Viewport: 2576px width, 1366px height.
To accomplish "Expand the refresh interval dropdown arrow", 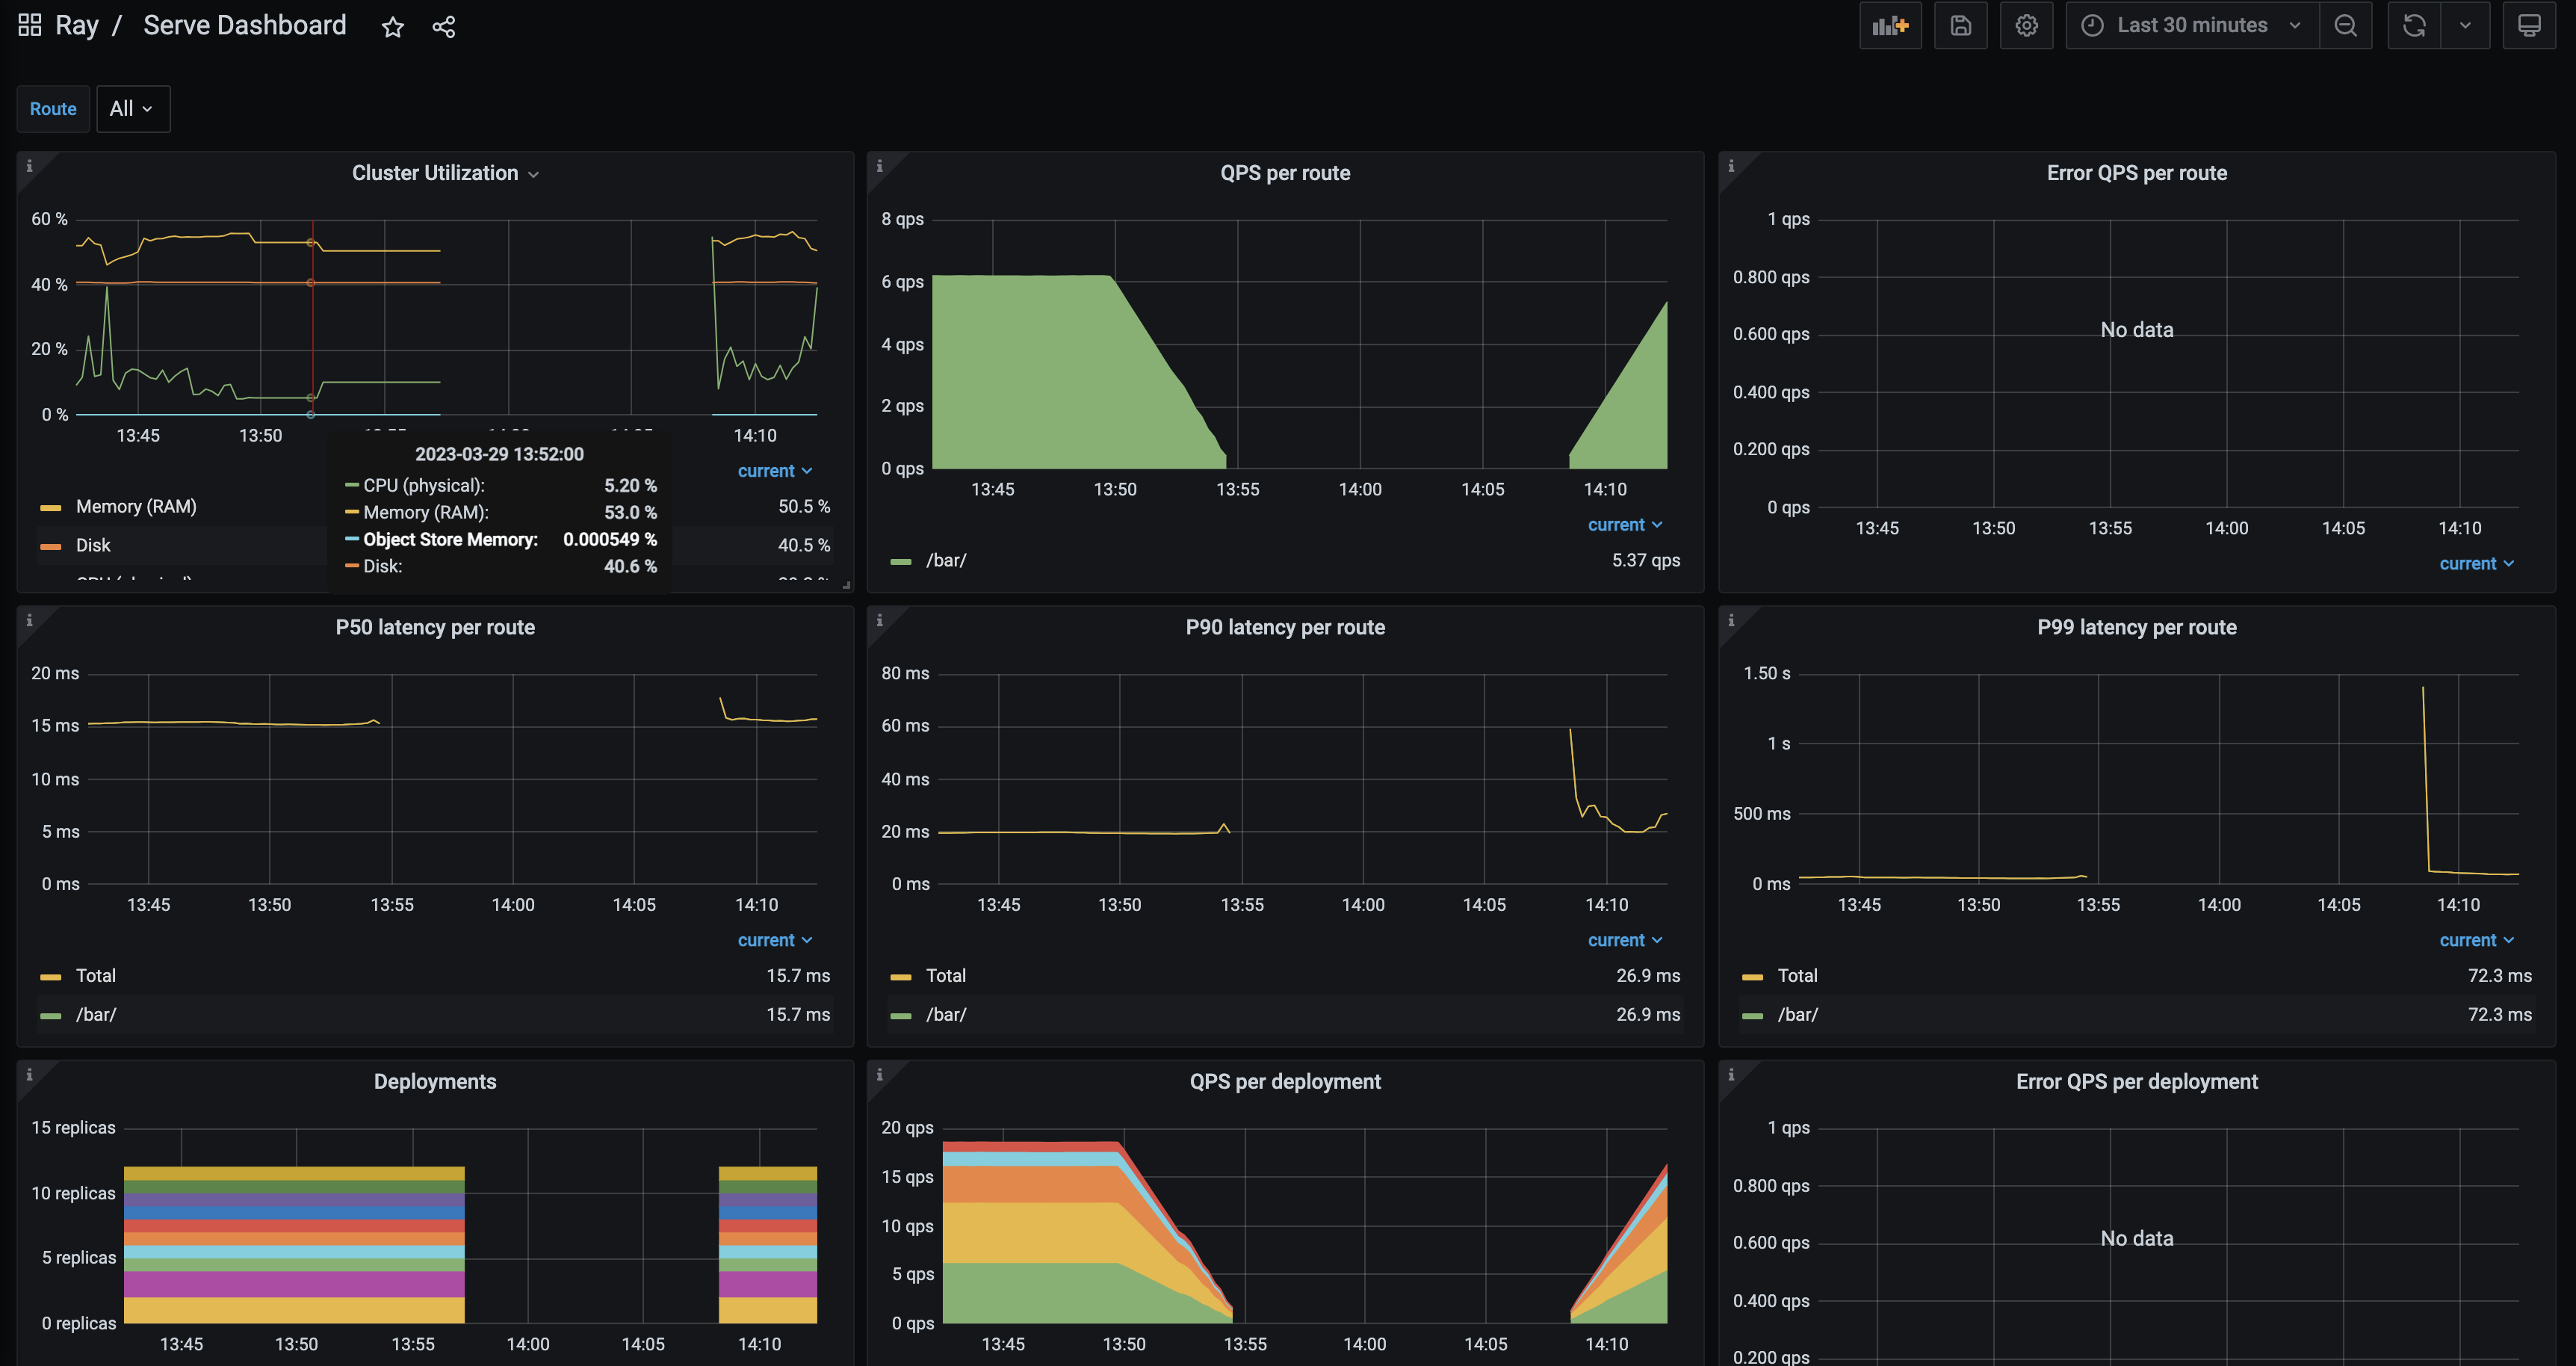I will coord(2465,26).
